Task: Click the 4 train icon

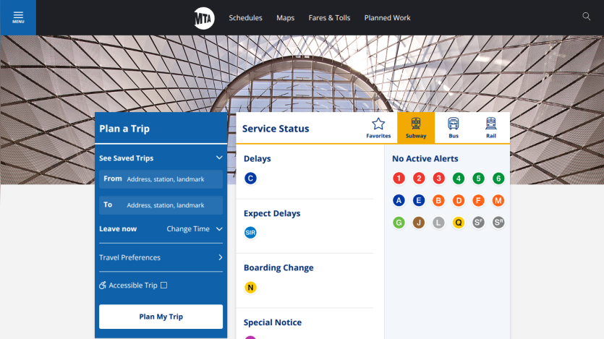Action: click(x=459, y=178)
